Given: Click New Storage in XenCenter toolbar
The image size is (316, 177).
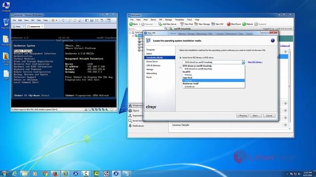Looking at the screenshot, I should coord(202,24).
